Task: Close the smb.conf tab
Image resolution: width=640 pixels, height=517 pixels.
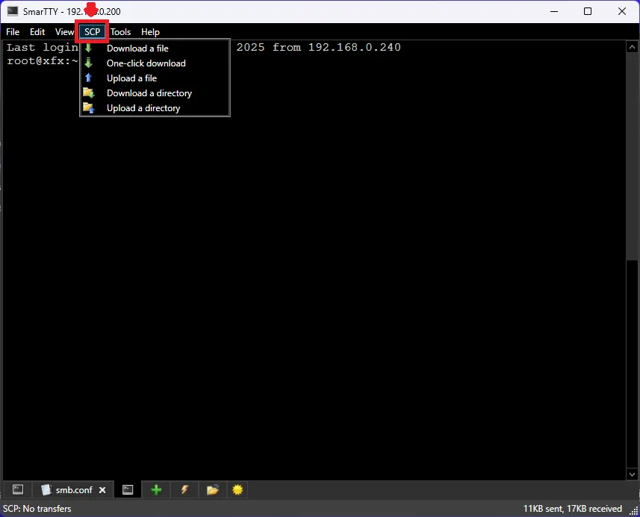Action: 102,490
